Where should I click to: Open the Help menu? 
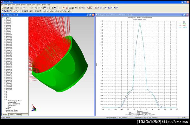pos(49,5)
